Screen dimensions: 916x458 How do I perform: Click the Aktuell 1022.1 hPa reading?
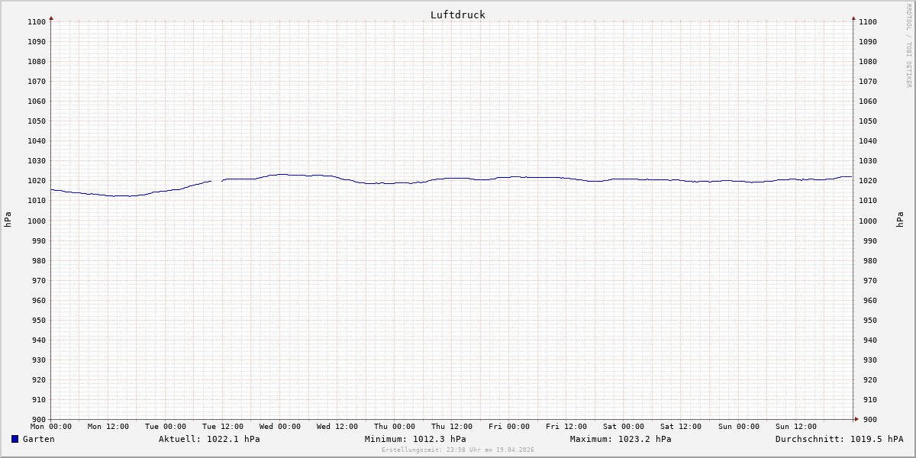pyautogui.click(x=209, y=439)
